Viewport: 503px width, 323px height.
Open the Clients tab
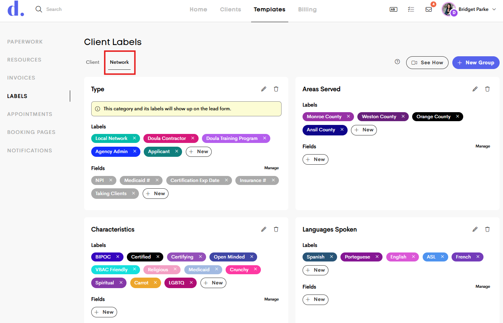coord(230,9)
